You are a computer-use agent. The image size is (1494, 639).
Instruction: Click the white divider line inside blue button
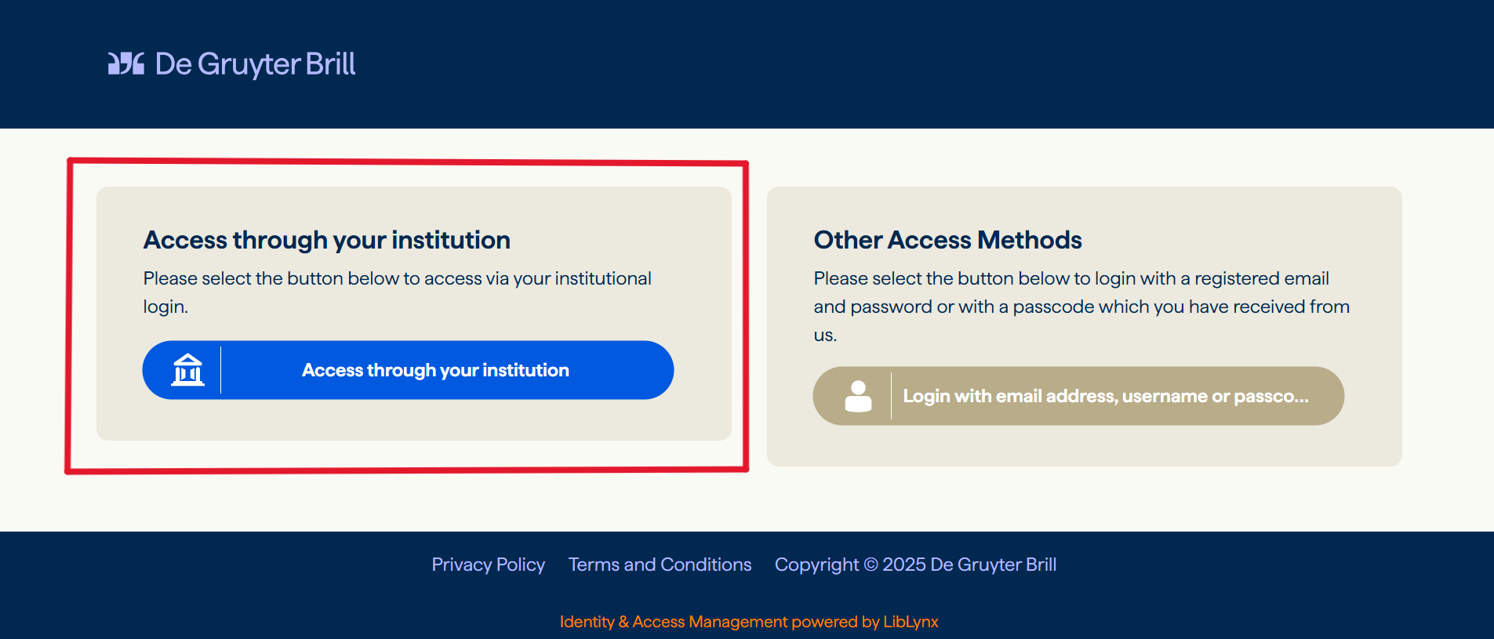click(x=220, y=370)
